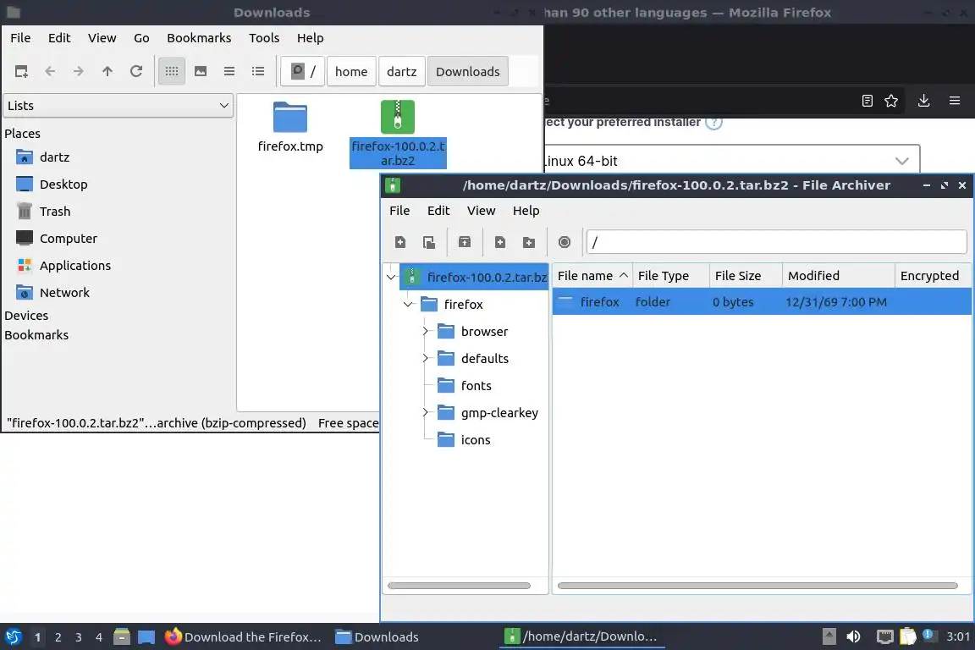Click show desktop icon in taskbar
This screenshot has height=650, width=975.
[146, 637]
